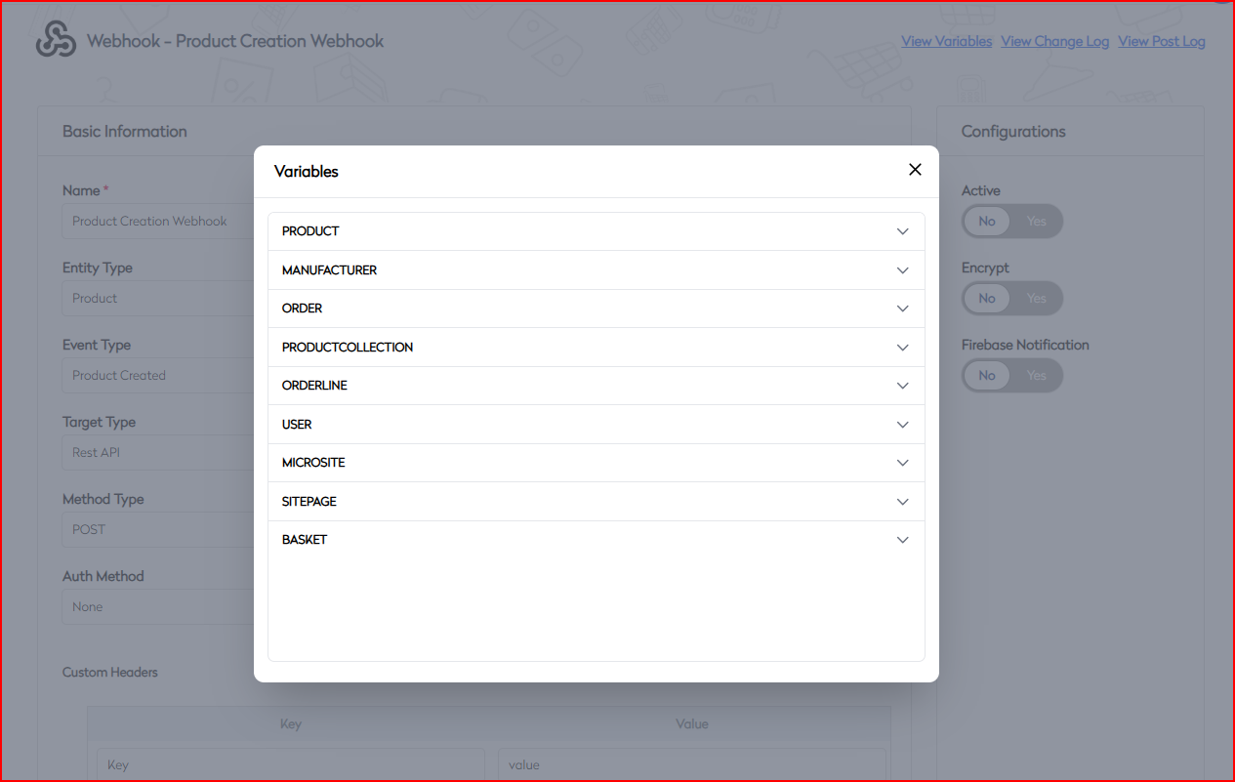
Task: Expand the MANUFACTURER section arrow
Action: (x=902, y=270)
